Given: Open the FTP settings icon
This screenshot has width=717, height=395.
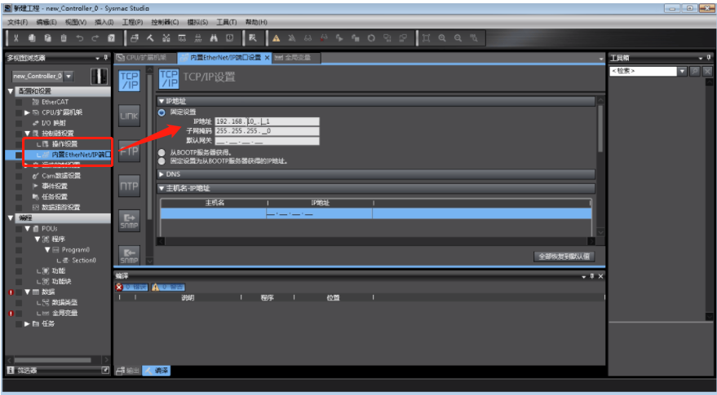Looking at the screenshot, I should 129,151.
